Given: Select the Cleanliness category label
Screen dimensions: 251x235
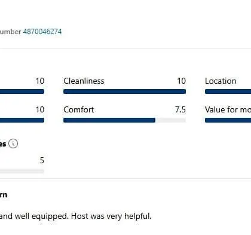Looking at the screenshot, I should pyautogui.click(x=84, y=81).
